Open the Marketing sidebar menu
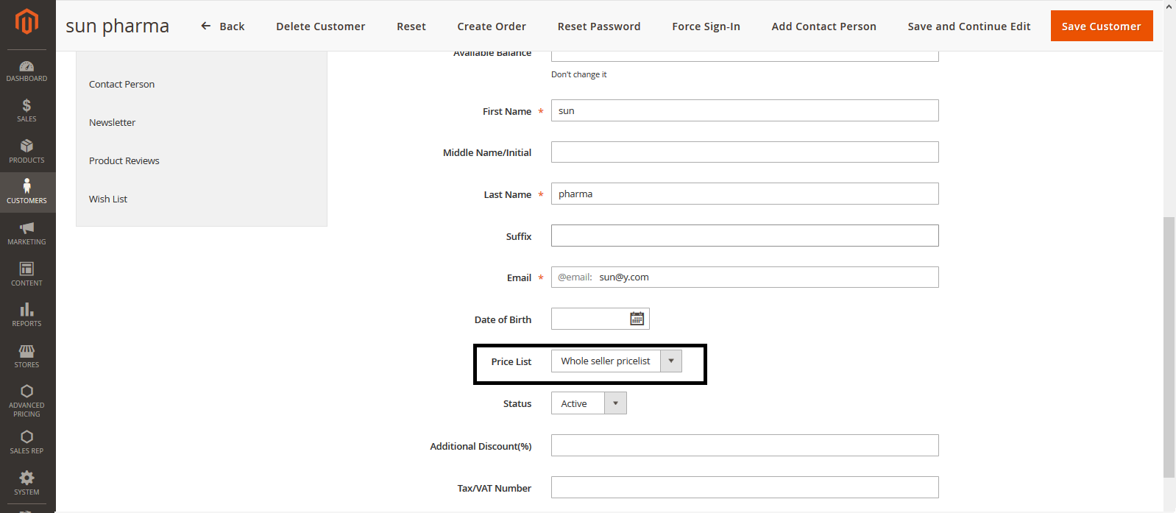This screenshot has height=513, width=1176. point(27,233)
